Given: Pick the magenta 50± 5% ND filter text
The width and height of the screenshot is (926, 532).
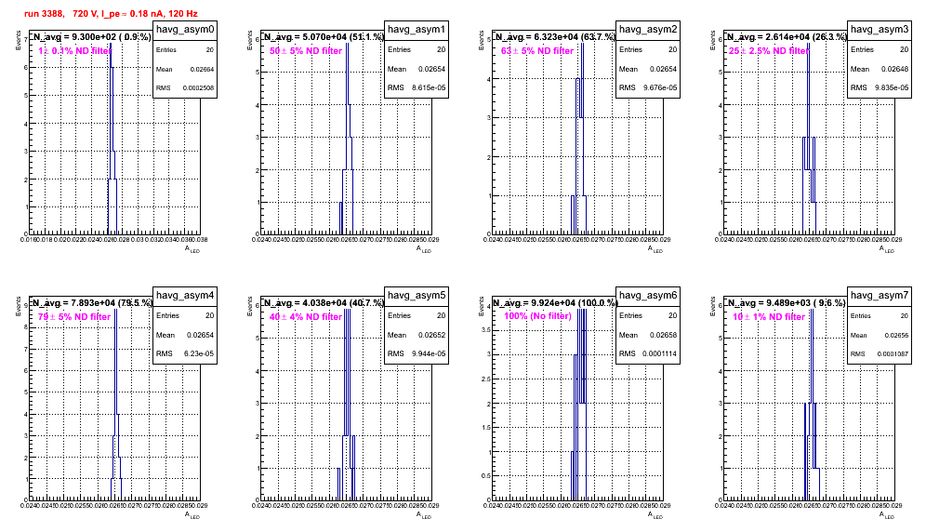Looking at the screenshot, I should [306, 51].
